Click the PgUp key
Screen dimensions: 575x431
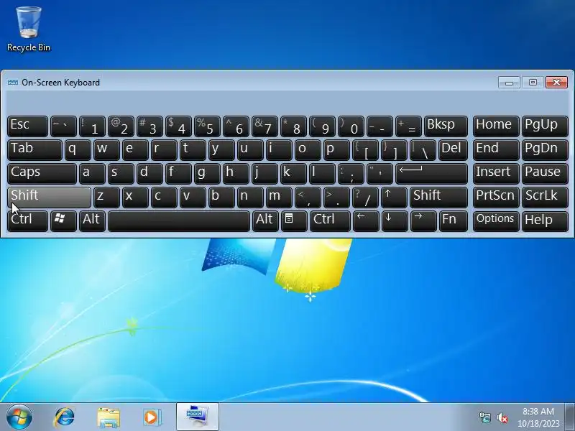(545, 126)
